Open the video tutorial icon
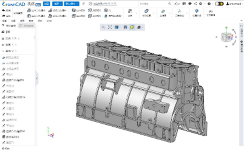The image size is (244, 151). click(184, 4)
